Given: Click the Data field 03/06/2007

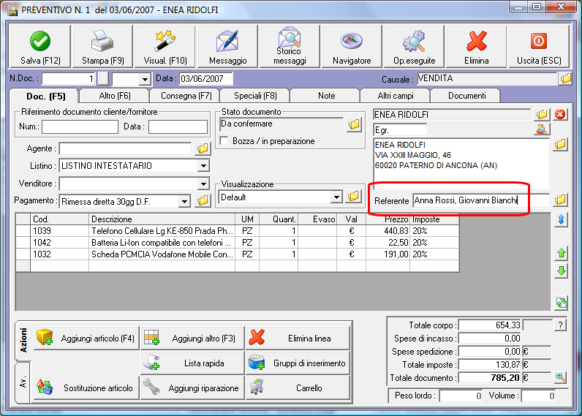Looking at the screenshot, I should pyautogui.click(x=205, y=79).
